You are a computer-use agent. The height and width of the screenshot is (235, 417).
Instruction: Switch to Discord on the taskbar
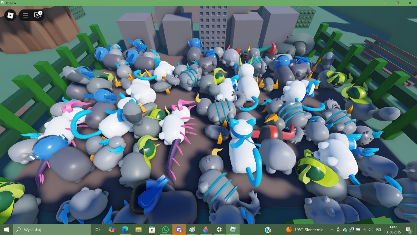click(x=179, y=229)
